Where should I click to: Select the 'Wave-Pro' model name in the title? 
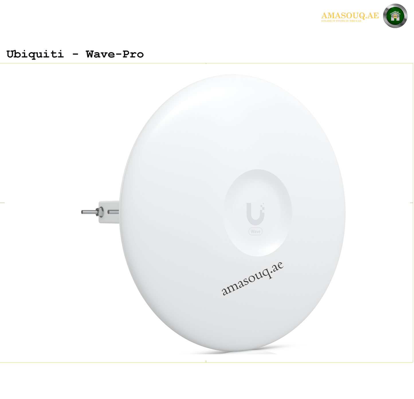point(115,54)
